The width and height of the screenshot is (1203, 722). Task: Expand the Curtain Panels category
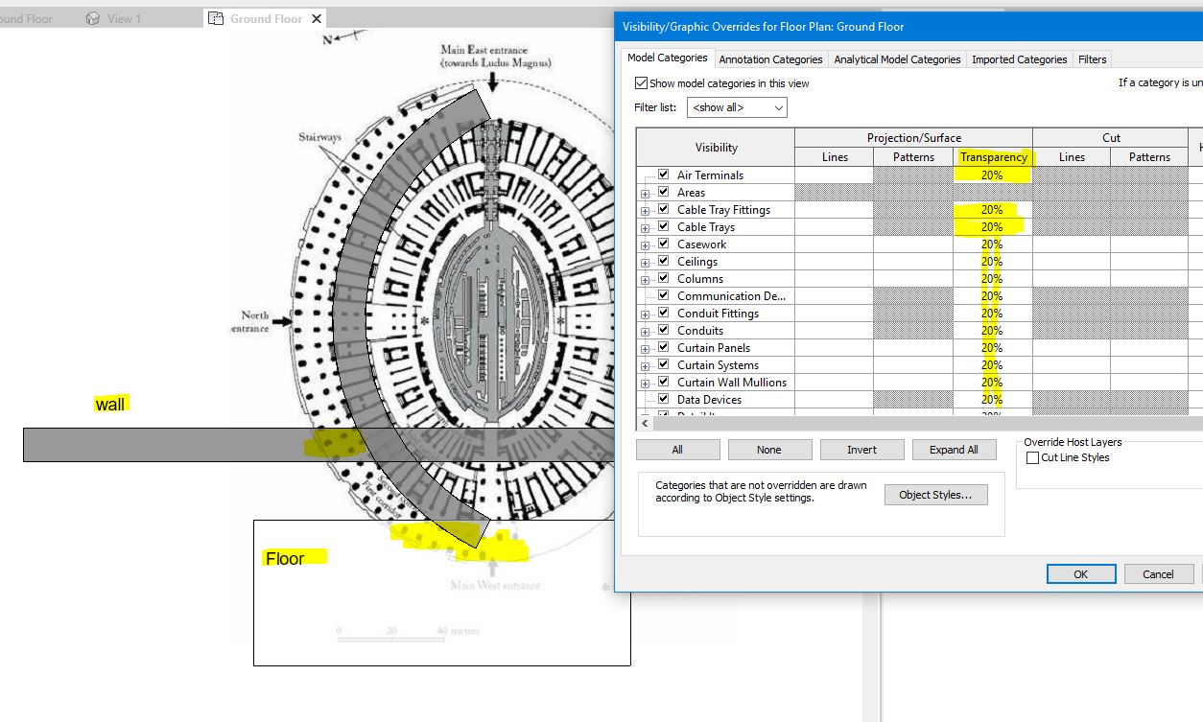click(646, 349)
